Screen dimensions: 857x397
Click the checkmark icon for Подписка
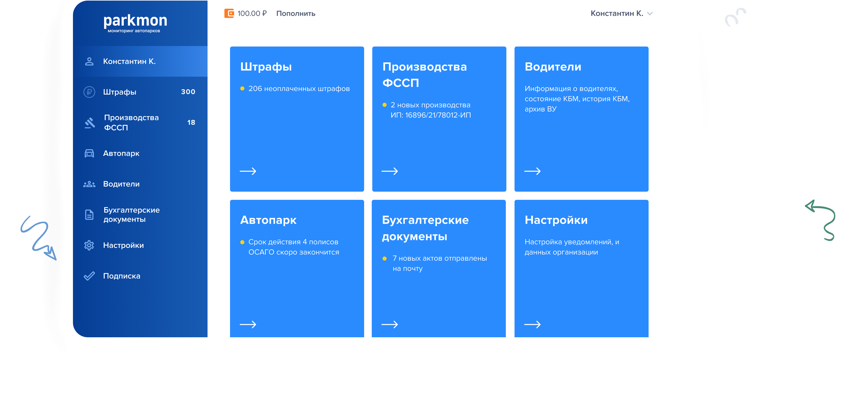tap(89, 276)
